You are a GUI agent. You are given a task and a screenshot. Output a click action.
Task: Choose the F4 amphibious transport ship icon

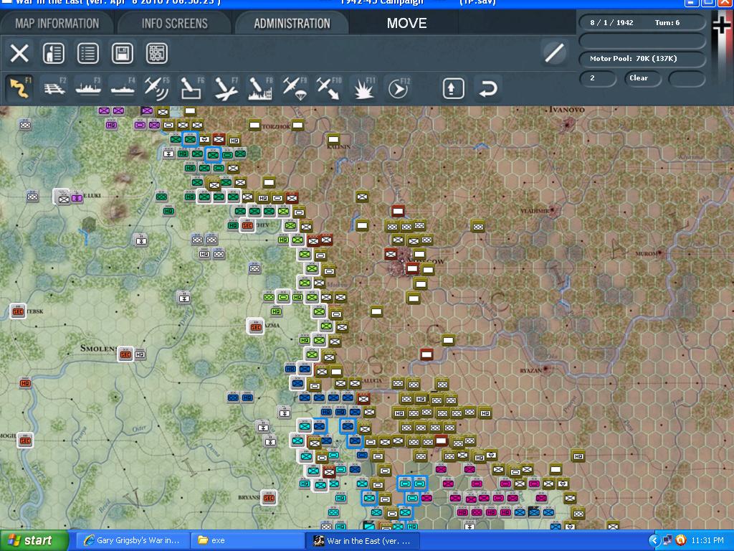pyautogui.click(x=123, y=88)
